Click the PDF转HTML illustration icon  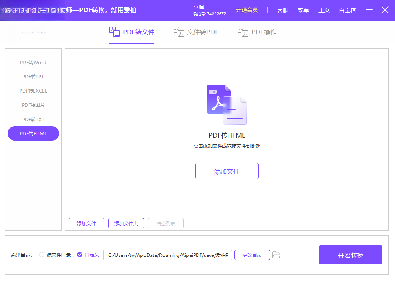coord(227,105)
